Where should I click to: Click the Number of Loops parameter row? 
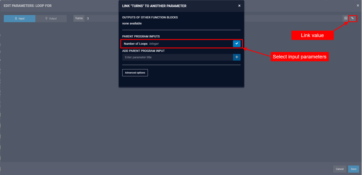181,44
